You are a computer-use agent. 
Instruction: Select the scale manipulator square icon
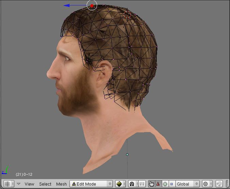pyautogui.click(x=171, y=184)
